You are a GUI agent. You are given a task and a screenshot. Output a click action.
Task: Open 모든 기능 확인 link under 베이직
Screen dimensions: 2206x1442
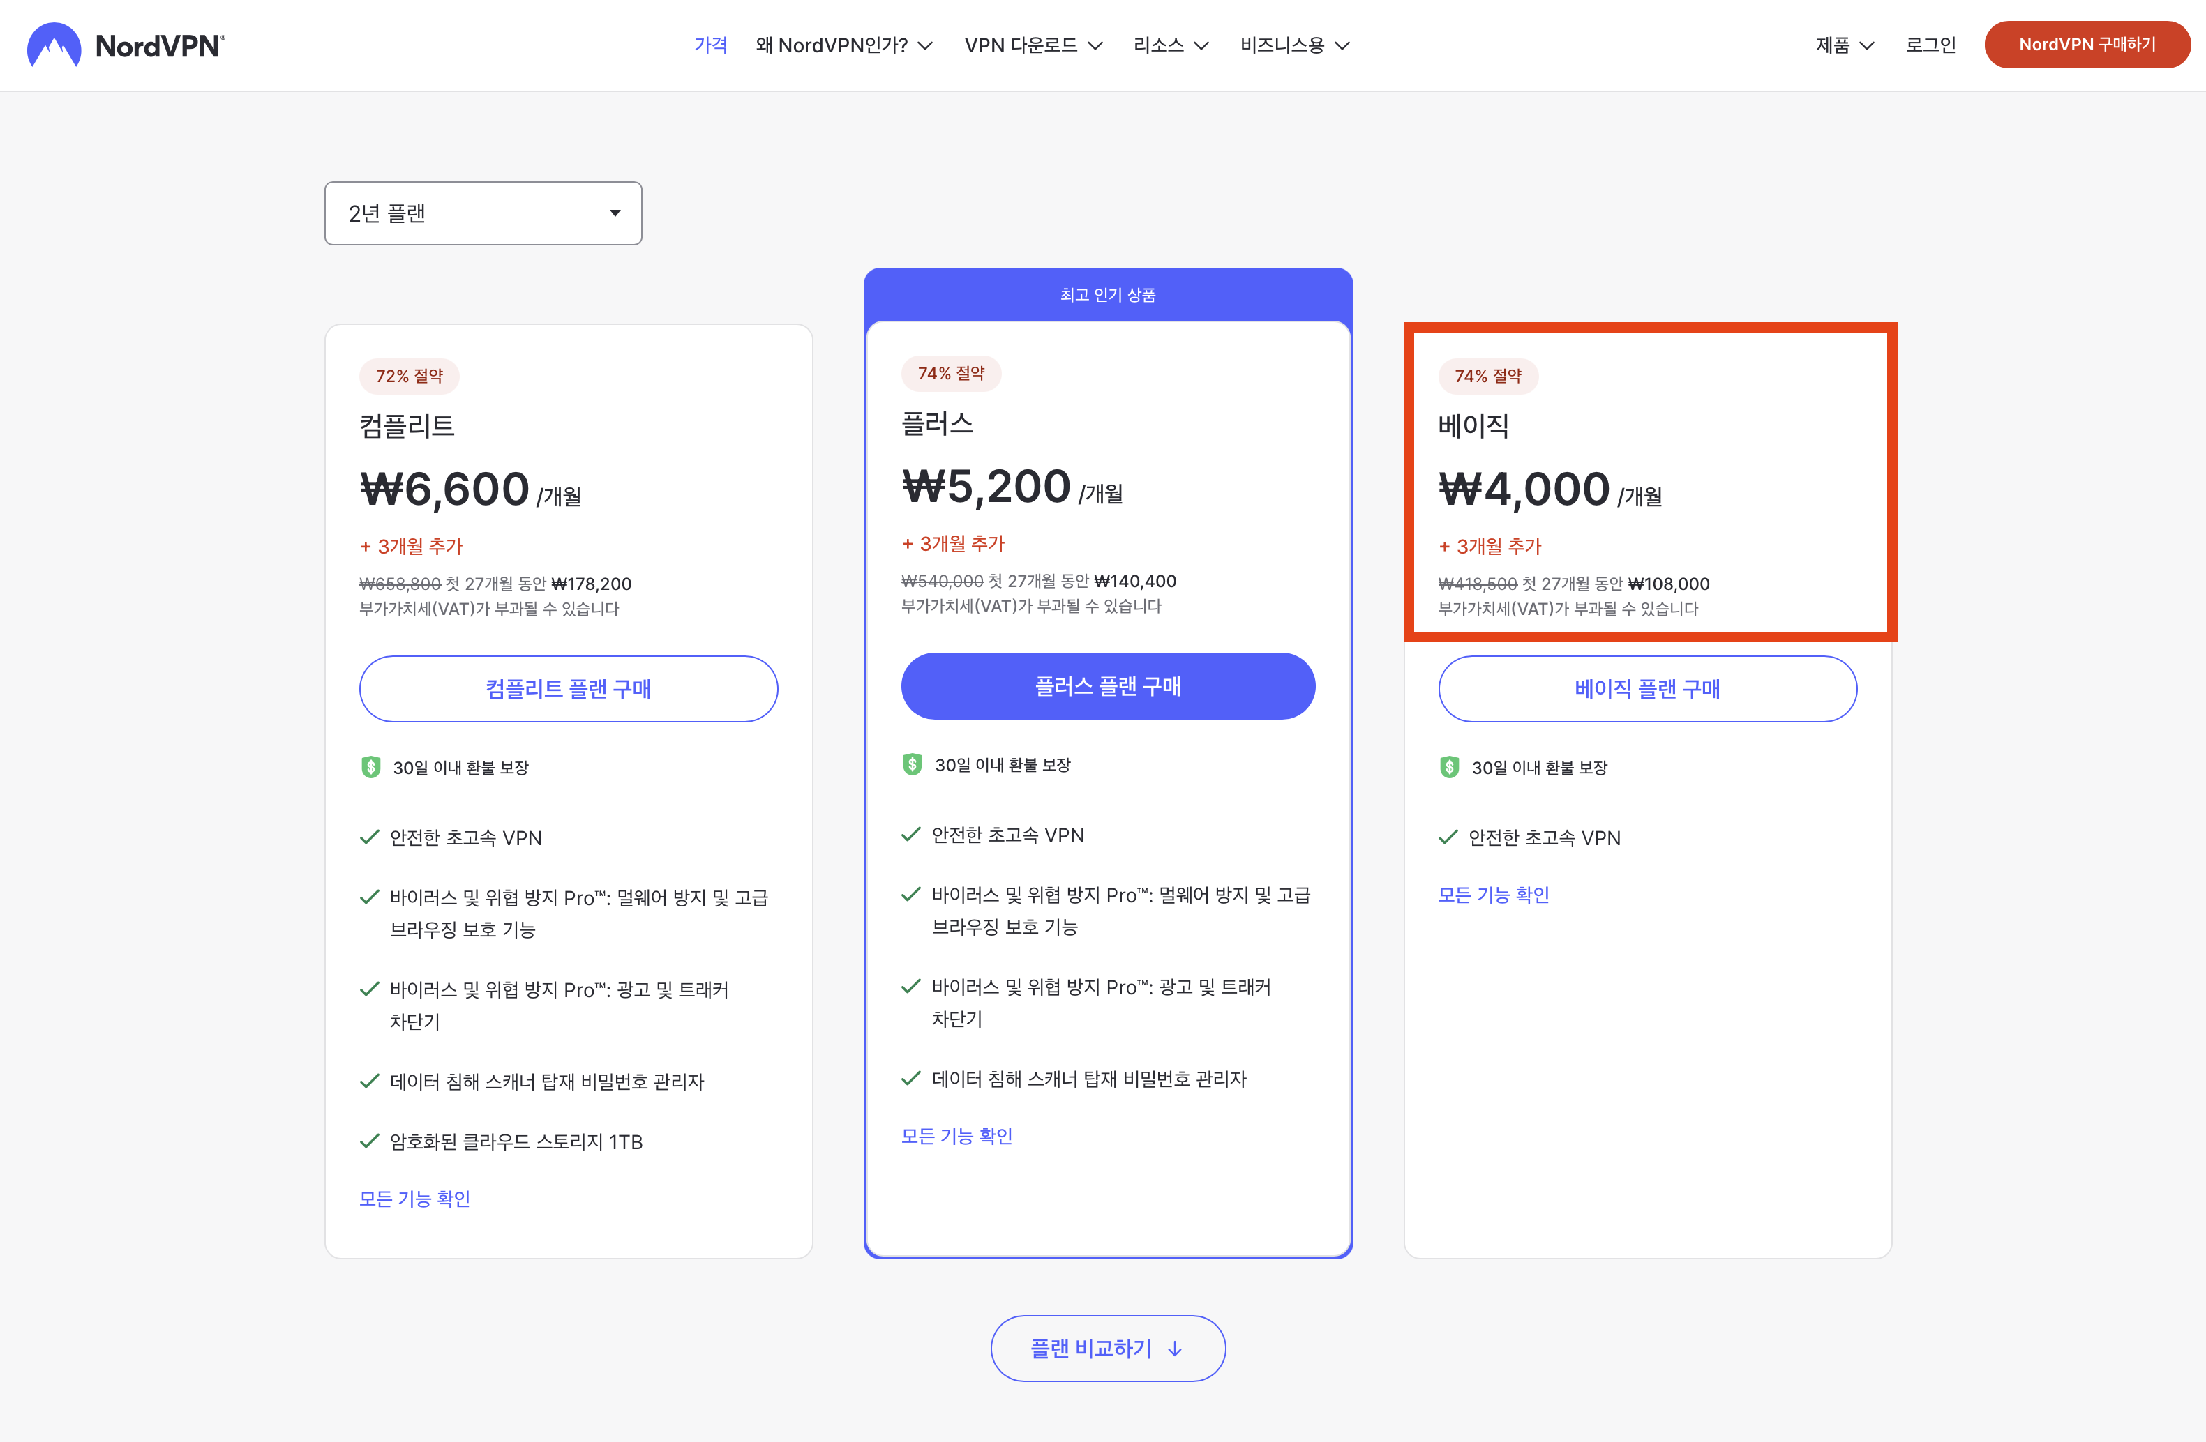pyautogui.click(x=1493, y=895)
